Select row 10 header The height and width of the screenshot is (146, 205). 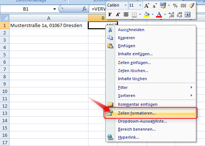5,91
